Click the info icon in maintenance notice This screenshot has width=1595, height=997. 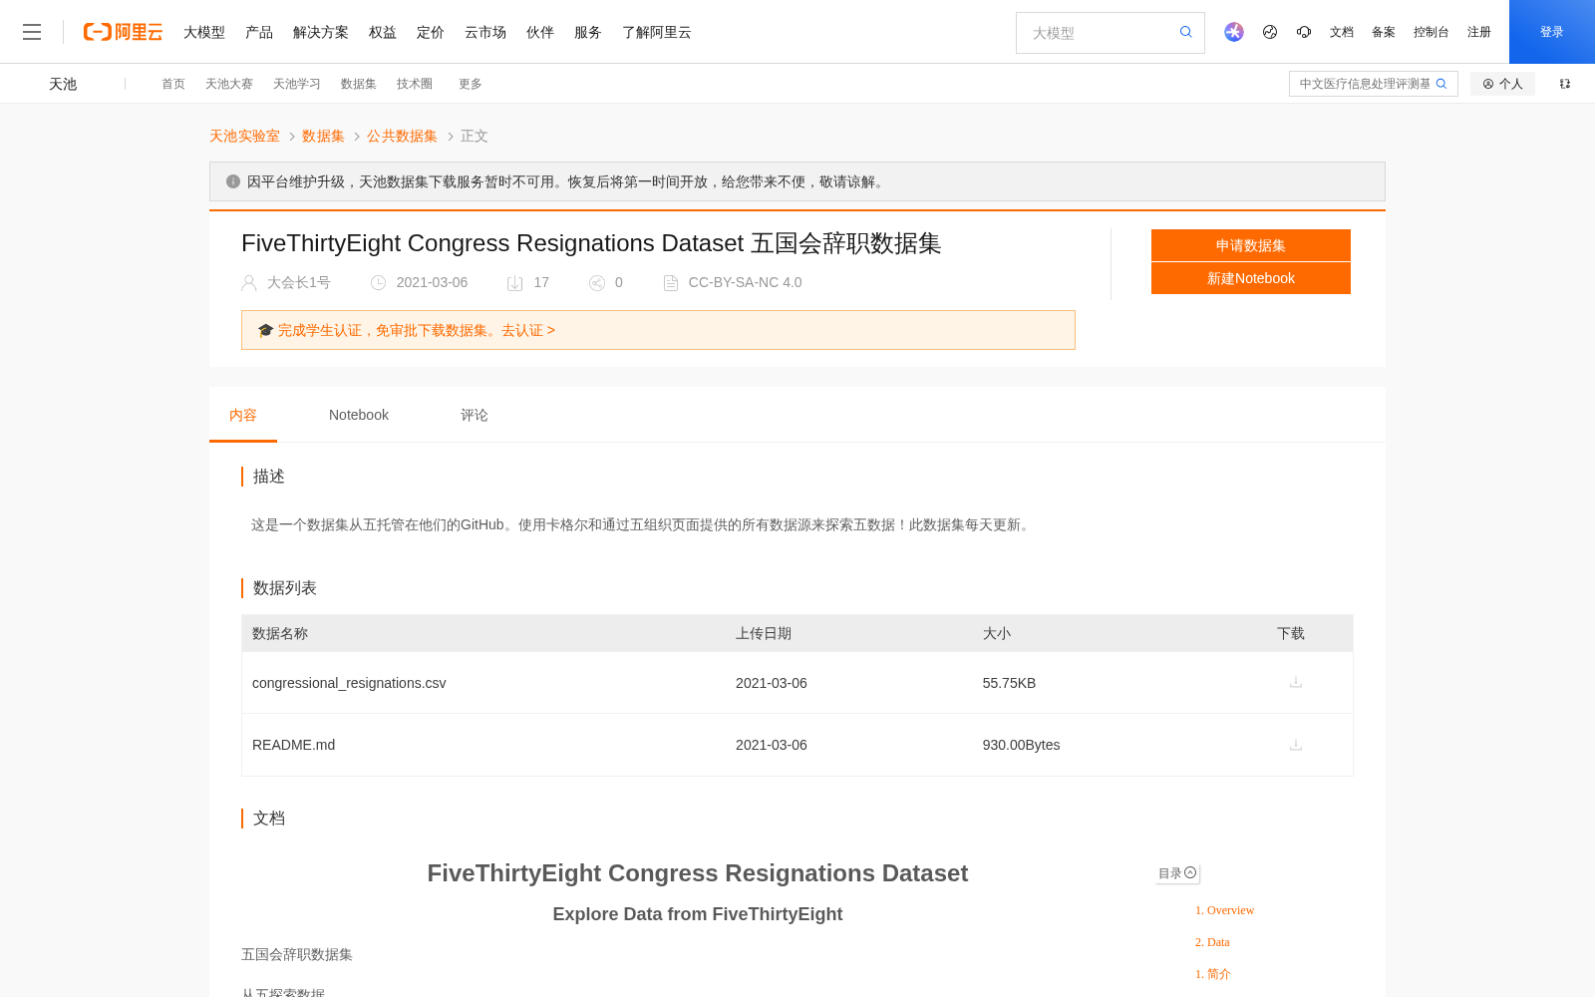click(x=233, y=181)
